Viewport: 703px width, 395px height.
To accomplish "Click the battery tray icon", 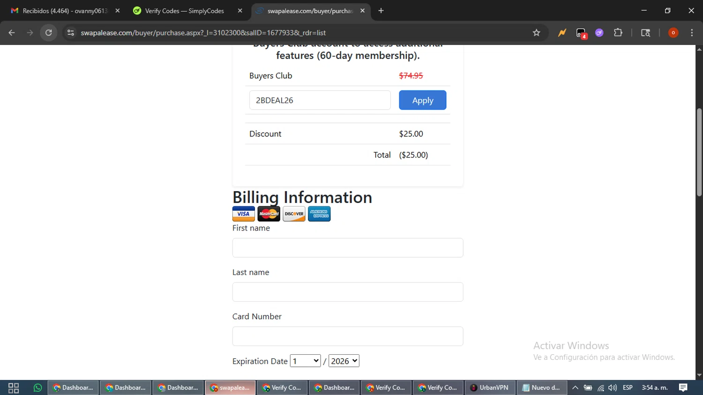I will click(588, 388).
